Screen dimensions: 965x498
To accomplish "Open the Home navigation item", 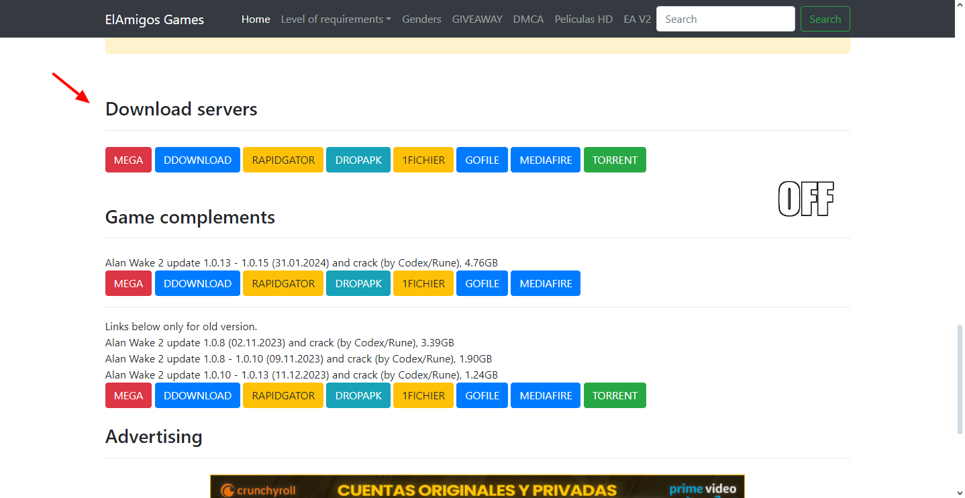I will (x=256, y=19).
